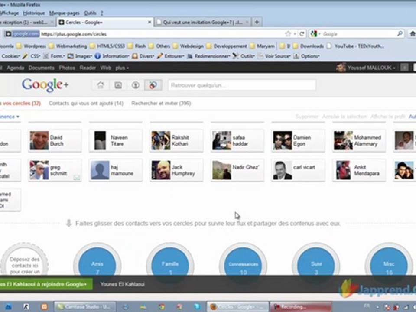Select the Google+ circles icon
Screen dimensions: 416x312
tap(153, 85)
